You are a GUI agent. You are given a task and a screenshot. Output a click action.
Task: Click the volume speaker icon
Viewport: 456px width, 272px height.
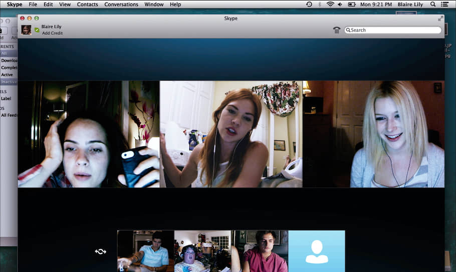click(340, 4)
